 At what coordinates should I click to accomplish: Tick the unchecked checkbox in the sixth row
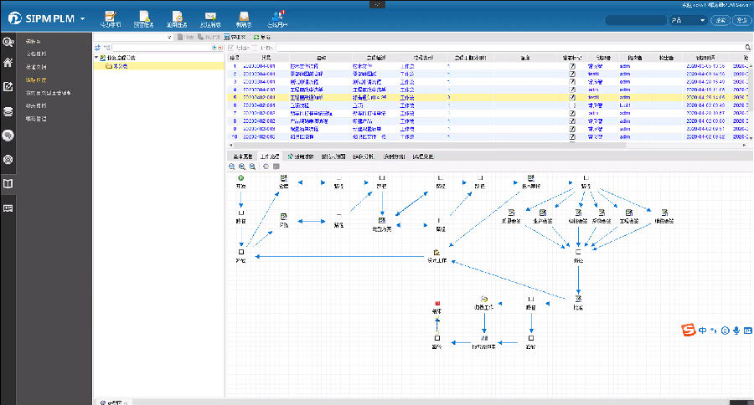[572, 105]
